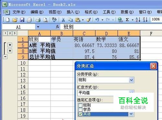Click the 数学 header cell
The width and height of the screenshot is (162, 120).
[107, 39]
